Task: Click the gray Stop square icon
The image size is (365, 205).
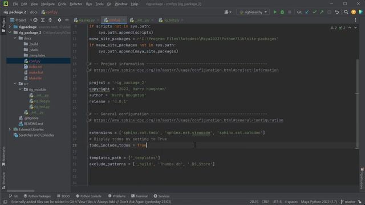Action: click(x=290, y=12)
